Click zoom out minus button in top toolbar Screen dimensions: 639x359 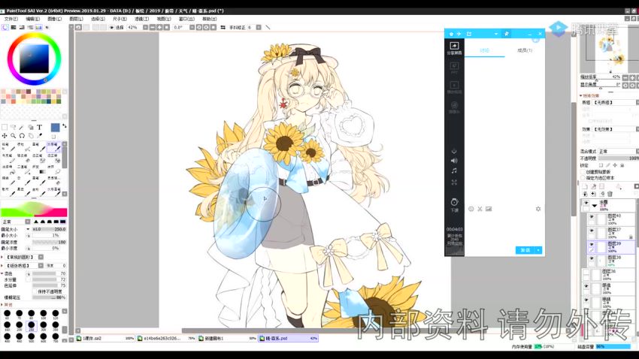(153, 27)
